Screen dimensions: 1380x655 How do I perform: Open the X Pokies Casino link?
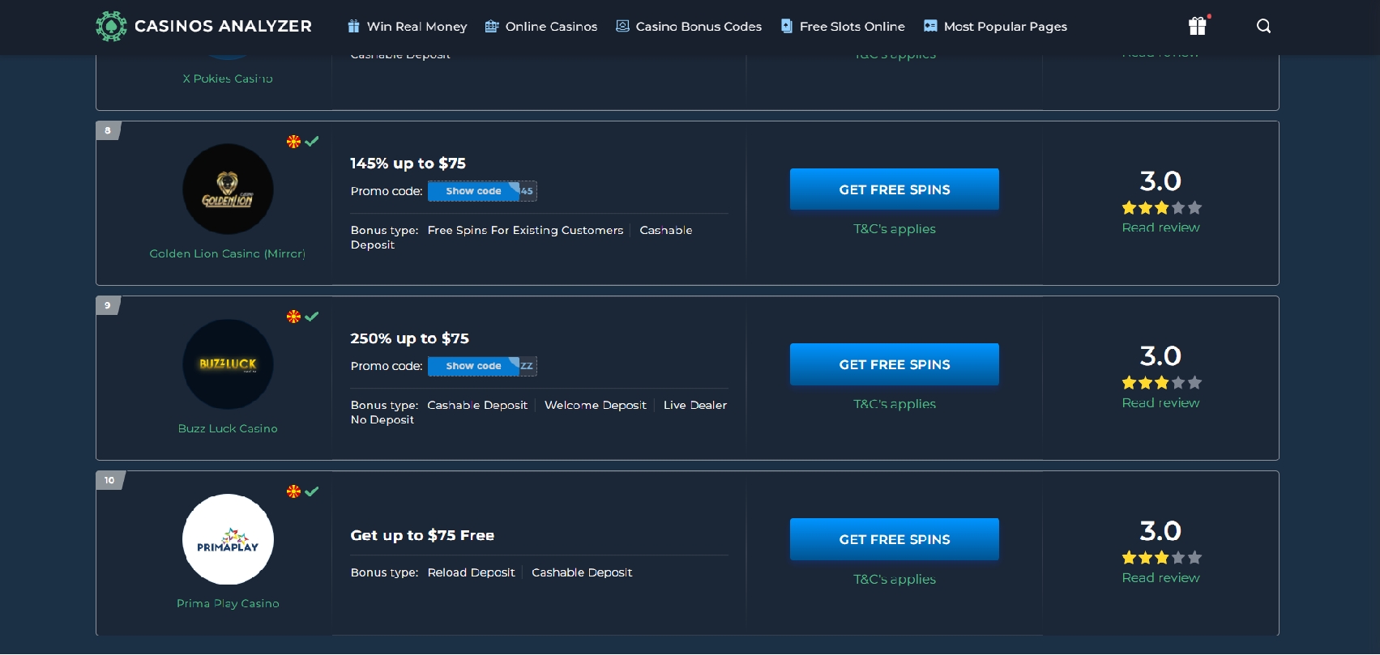pos(228,79)
